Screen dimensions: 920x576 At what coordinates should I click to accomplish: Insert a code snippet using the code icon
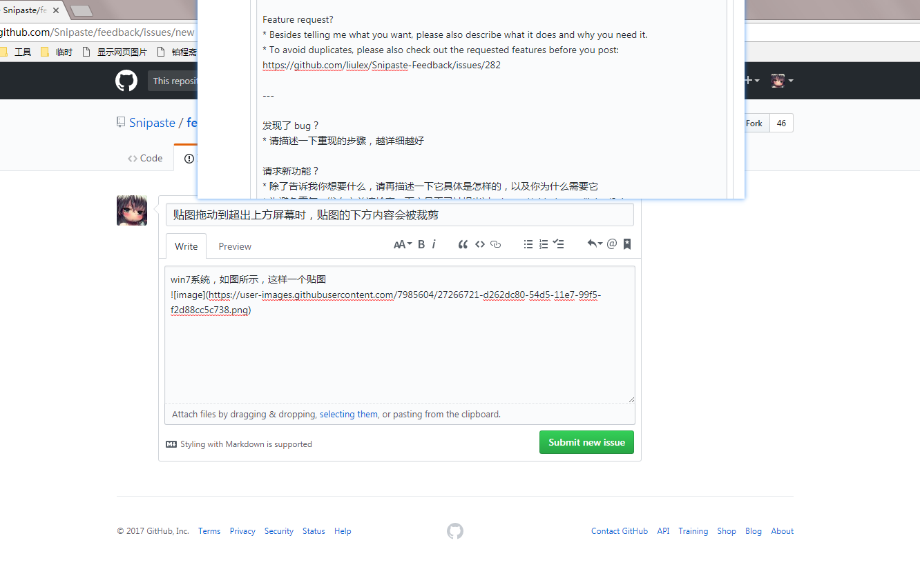(x=480, y=244)
